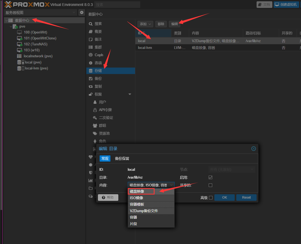Expand the 添加 dropdown button
This screenshot has width=301, height=244.
145,24
